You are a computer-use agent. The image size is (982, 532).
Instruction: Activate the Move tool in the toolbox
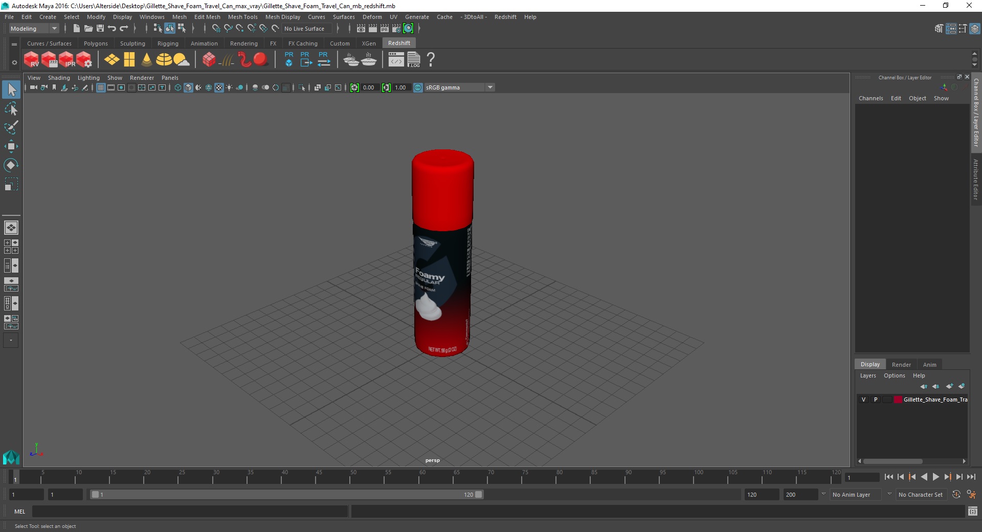pyautogui.click(x=11, y=146)
